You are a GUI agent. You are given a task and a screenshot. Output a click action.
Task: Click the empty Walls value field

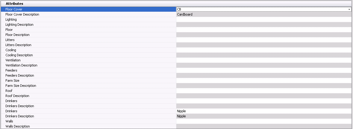click(263, 121)
